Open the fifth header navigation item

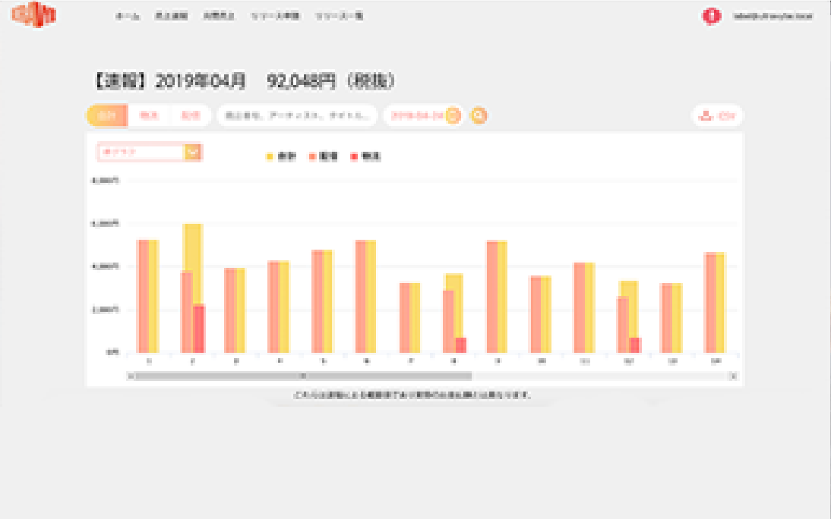[x=340, y=16]
